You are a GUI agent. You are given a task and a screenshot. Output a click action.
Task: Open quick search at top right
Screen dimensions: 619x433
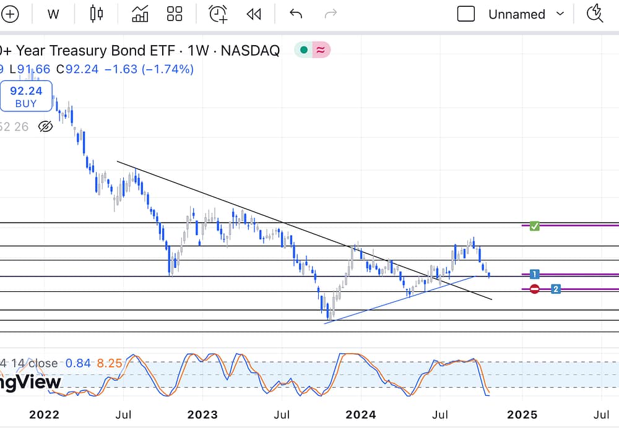tap(595, 14)
